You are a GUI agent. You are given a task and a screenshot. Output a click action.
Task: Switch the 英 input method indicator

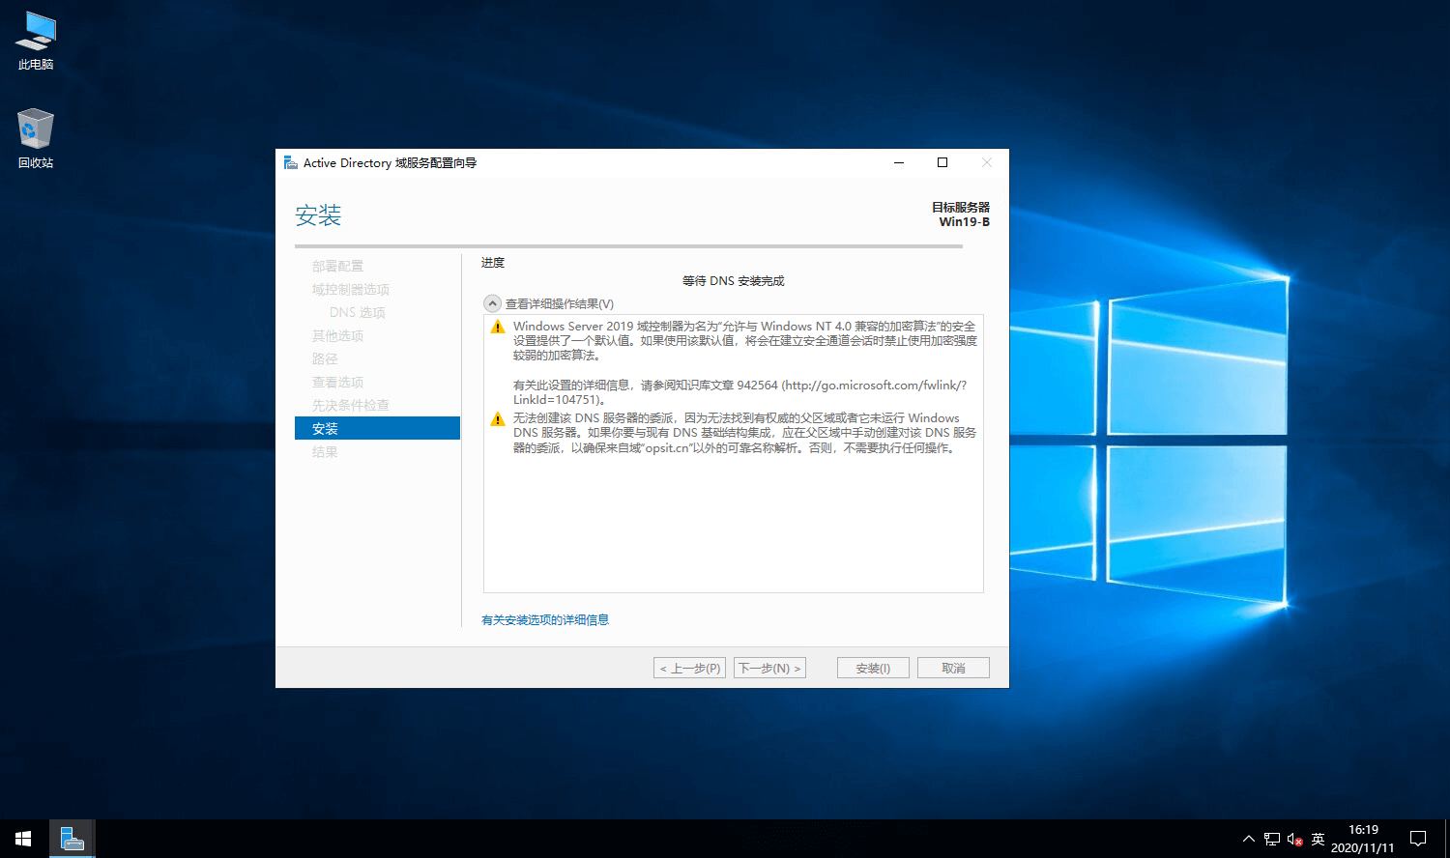pos(1319,839)
